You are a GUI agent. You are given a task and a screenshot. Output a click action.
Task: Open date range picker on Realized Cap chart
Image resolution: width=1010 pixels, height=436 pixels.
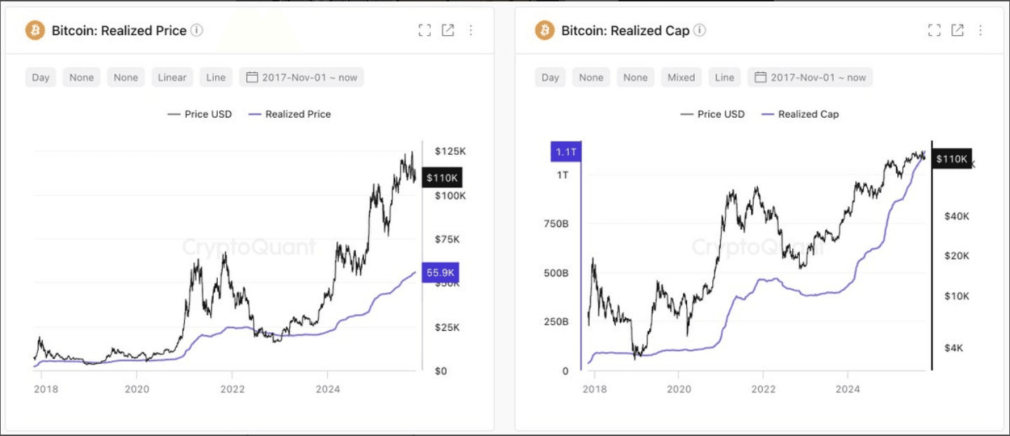(x=810, y=77)
